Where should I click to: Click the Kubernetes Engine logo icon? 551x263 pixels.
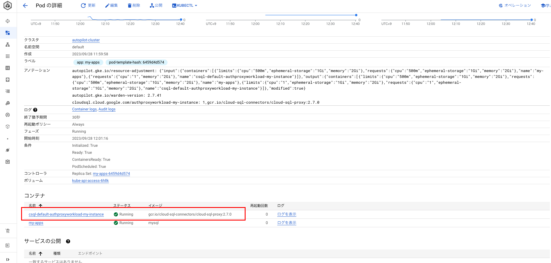8,5
